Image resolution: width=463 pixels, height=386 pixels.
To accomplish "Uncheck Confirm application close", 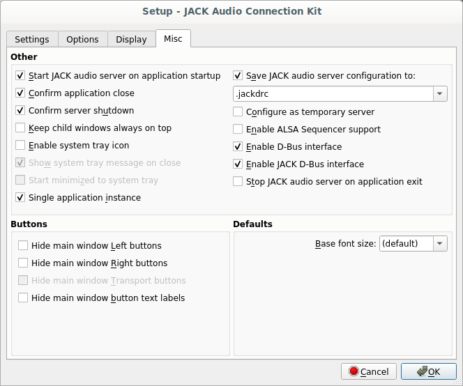I will coord(20,93).
